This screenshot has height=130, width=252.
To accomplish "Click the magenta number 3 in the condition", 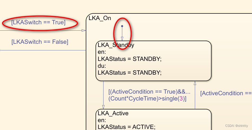I will 181,99.
